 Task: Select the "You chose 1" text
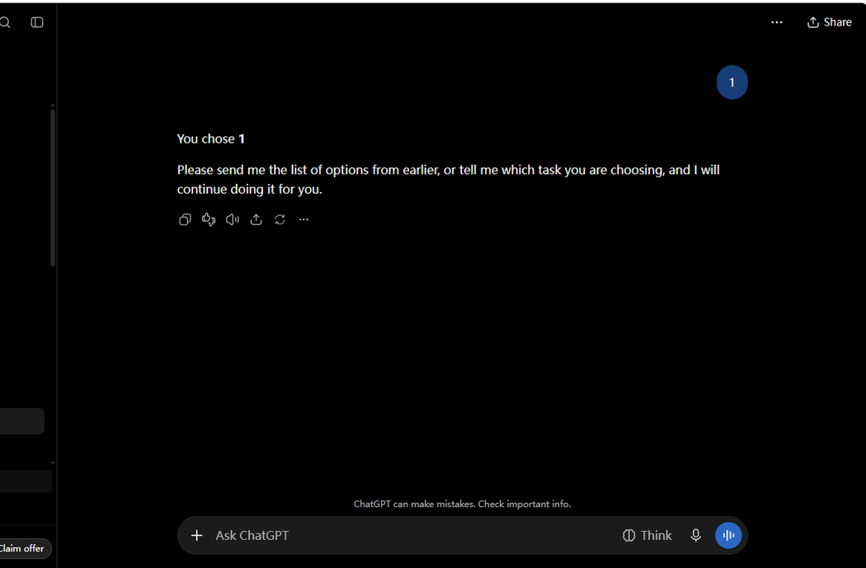click(x=211, y=138)
